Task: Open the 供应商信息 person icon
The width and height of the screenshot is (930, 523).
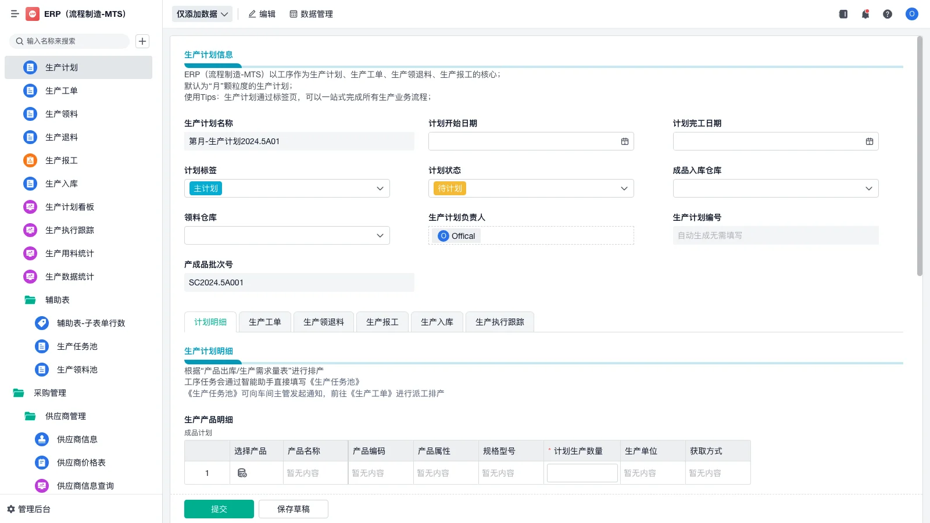Action: coord(42,439)
